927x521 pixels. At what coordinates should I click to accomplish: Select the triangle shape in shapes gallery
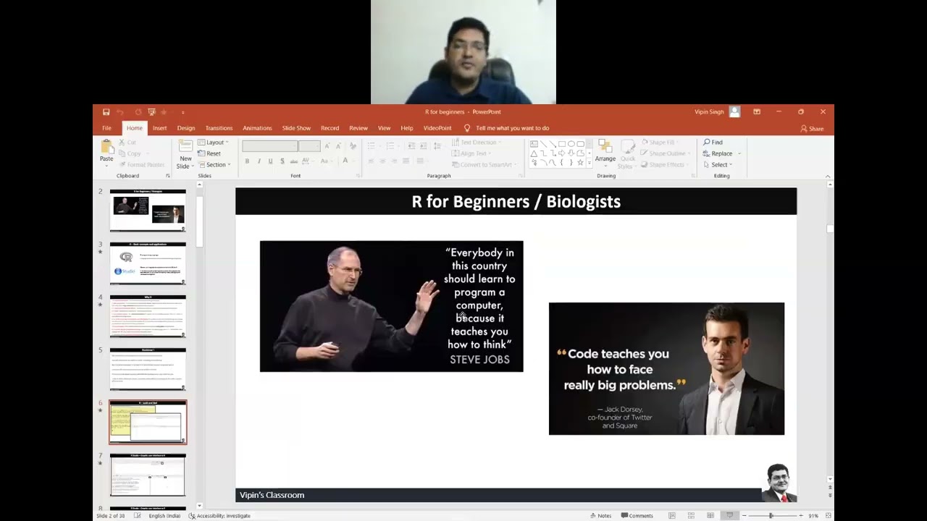pyautogui.click(x=534, y=153)
